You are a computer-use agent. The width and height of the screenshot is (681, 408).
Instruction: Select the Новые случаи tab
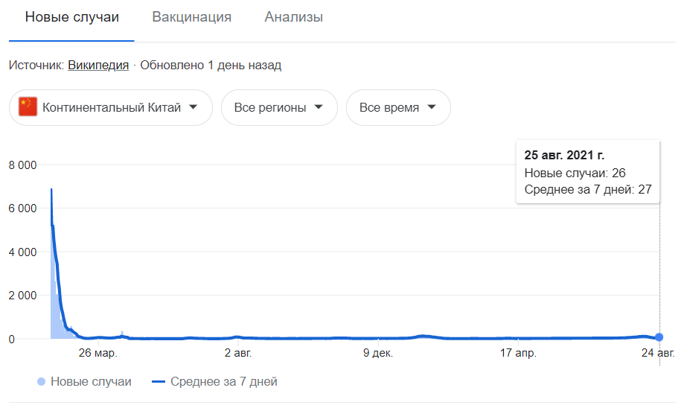71,17
